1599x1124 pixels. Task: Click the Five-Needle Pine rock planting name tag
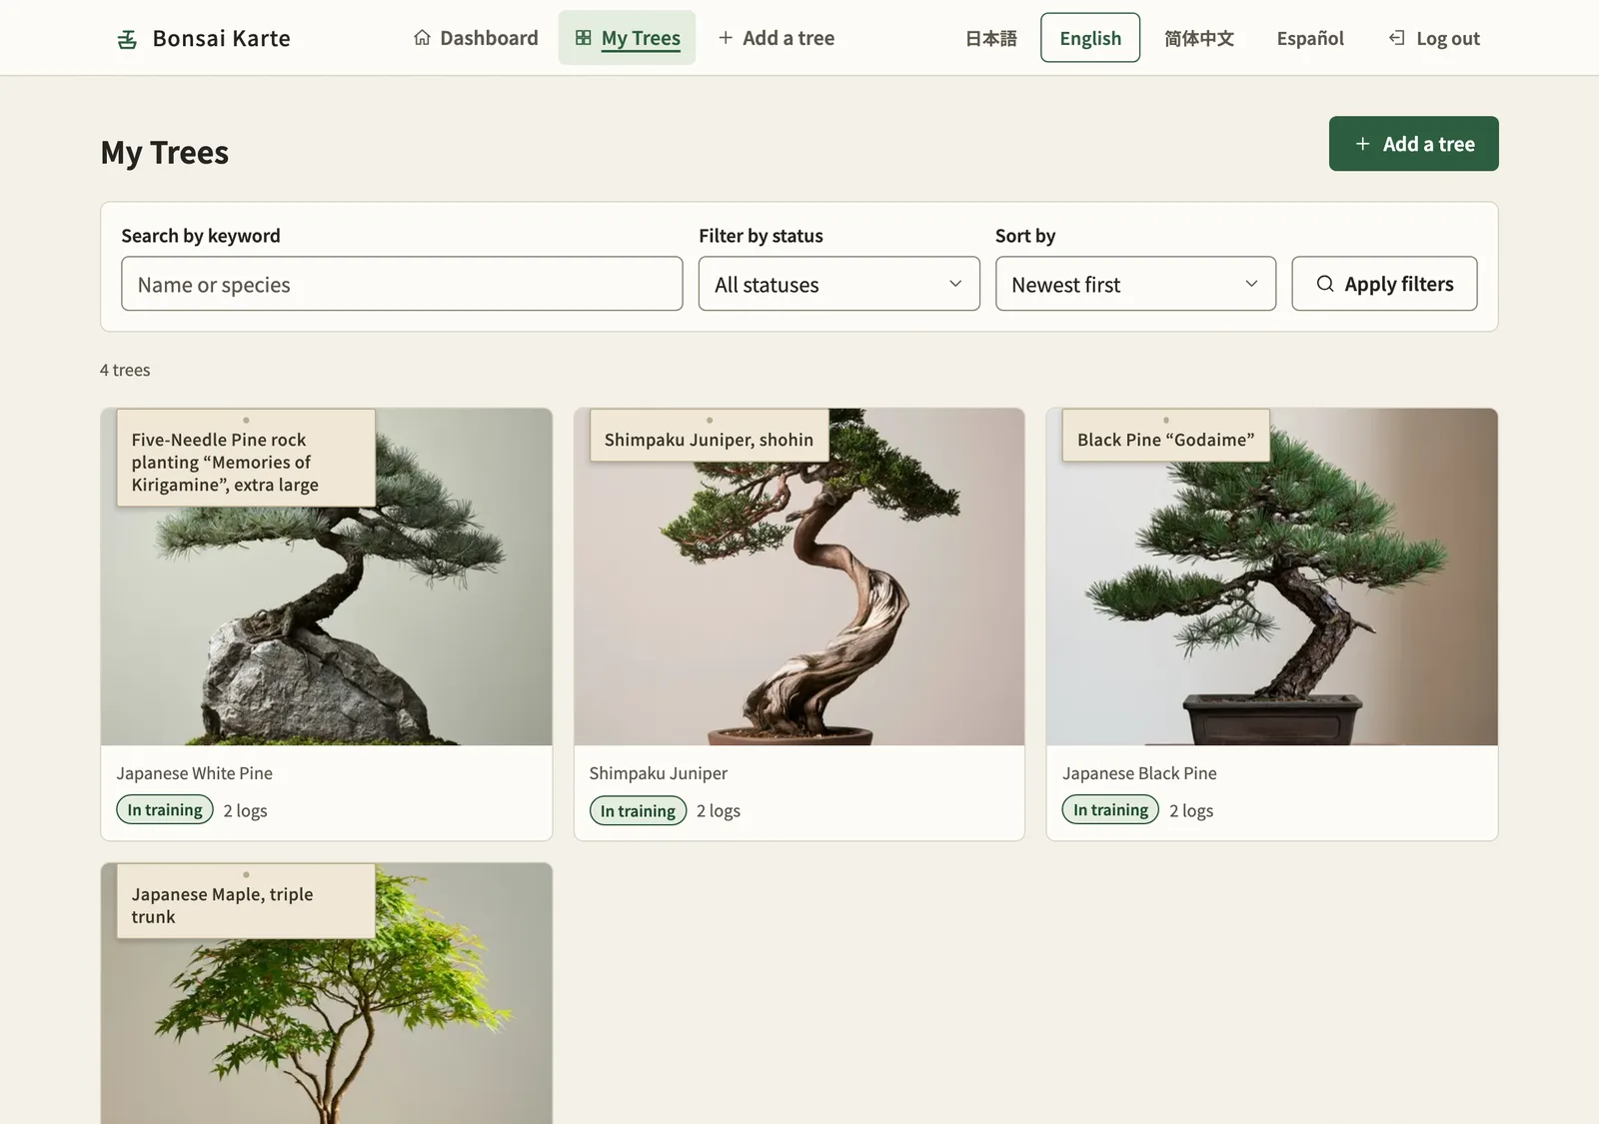(x=246, y=459)
